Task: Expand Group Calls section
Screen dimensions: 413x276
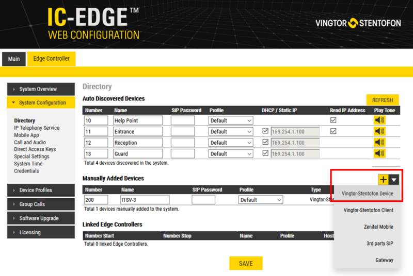Action: [x=41, y=204]
